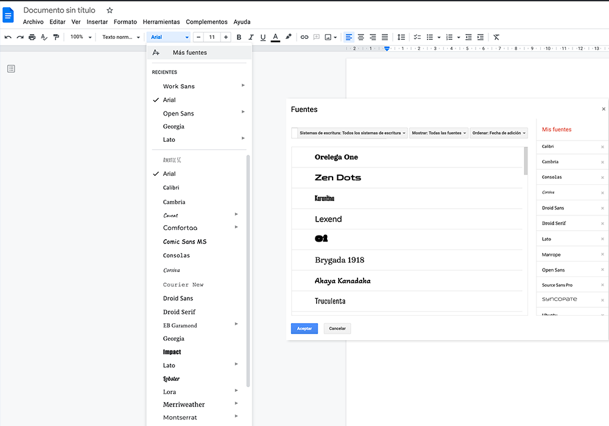Click the Undo arrow icon
This screenshot has width=609, height=426.
click(x=8, y=37)
